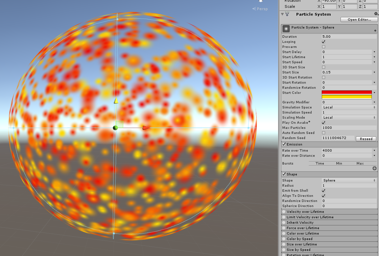Disable the Shape module checkbox
This screenshot has height=256, width=379.
284,174
